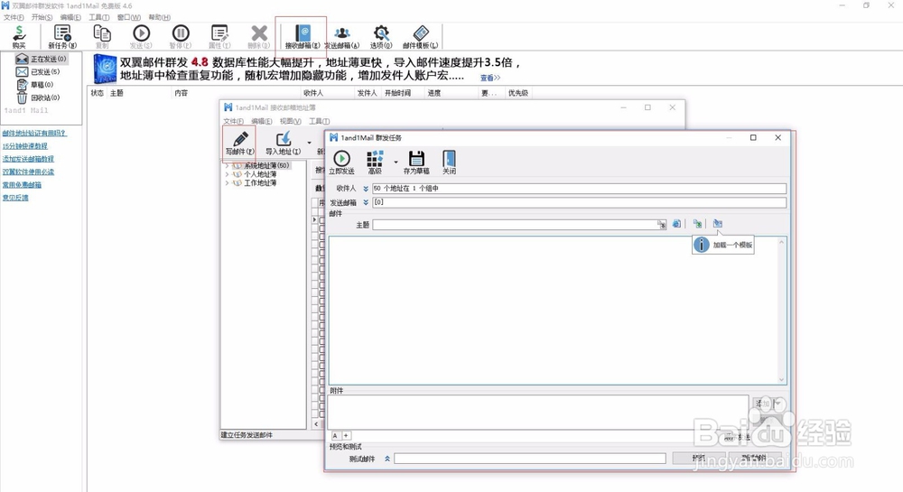
Task: Click the first icon right of subject field
Action: point(676,224)
